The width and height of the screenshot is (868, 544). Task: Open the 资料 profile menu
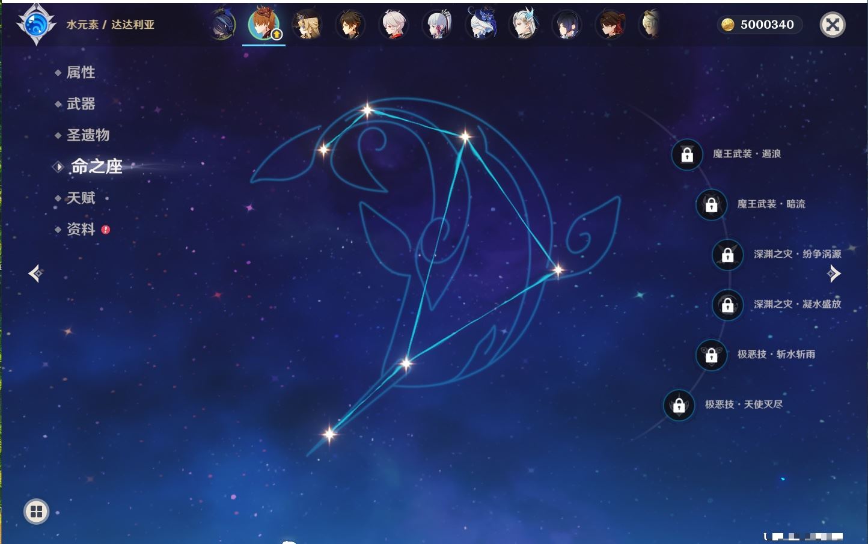pos(81,229)
